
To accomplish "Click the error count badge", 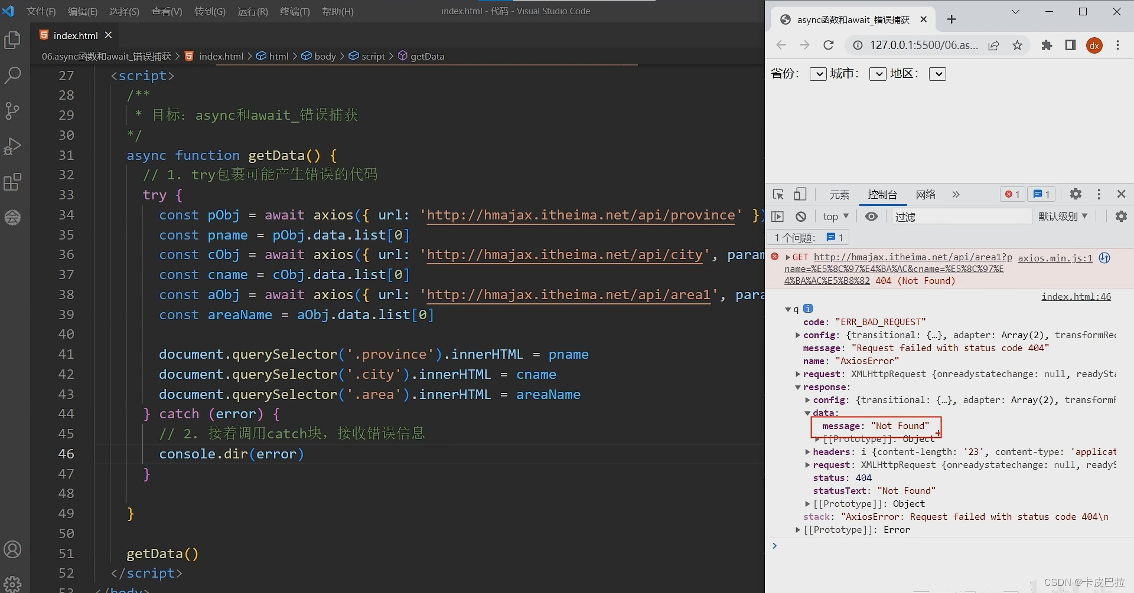I will (1012, 194).
